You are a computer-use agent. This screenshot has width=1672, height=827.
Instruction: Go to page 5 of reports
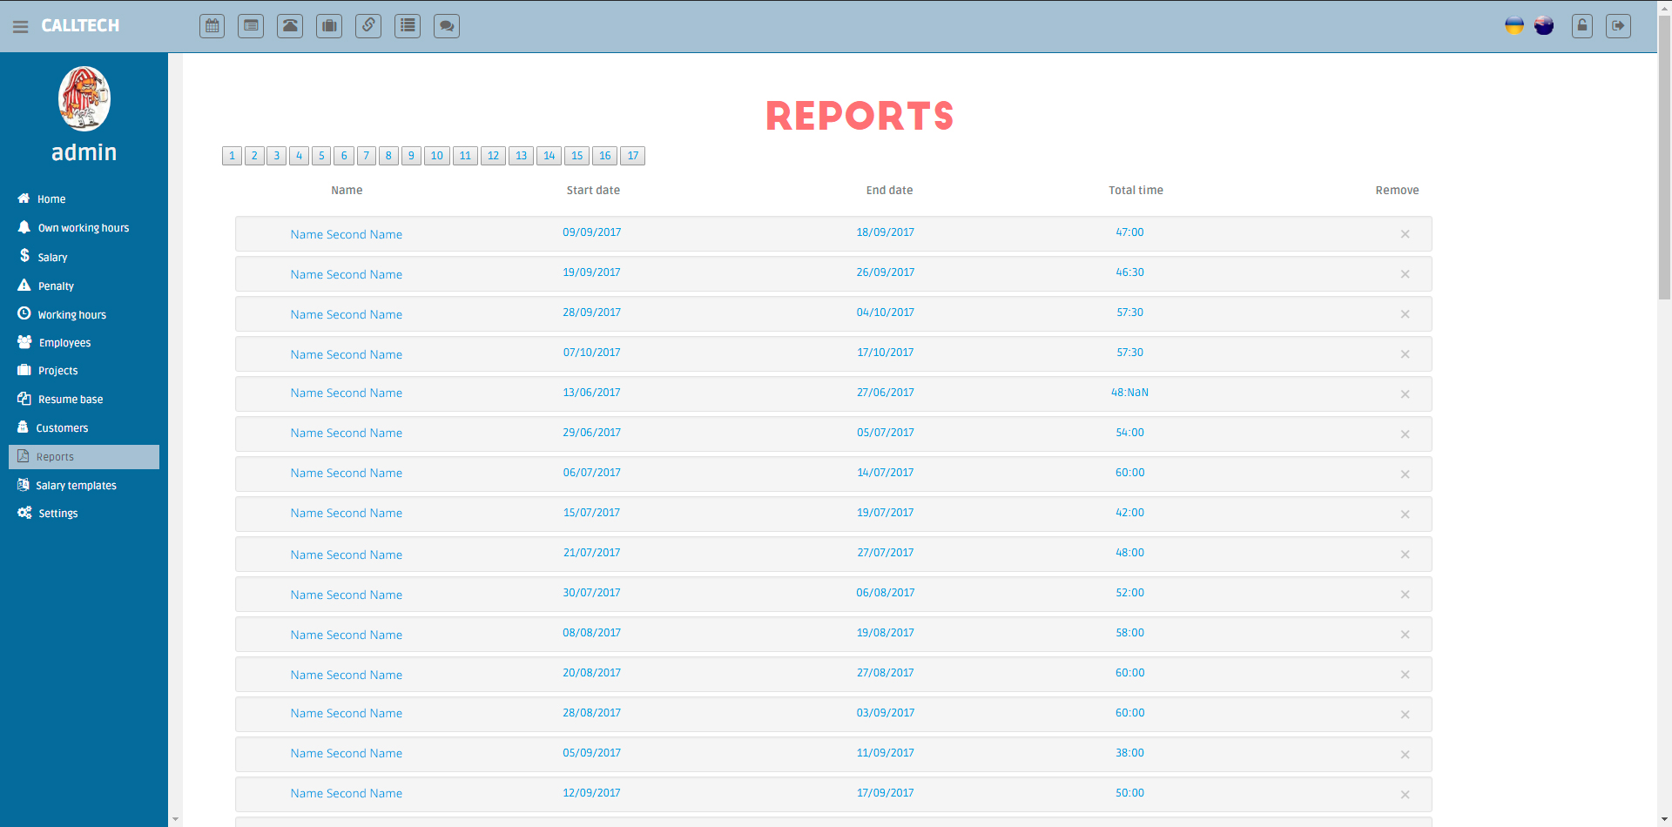point(321,156)
